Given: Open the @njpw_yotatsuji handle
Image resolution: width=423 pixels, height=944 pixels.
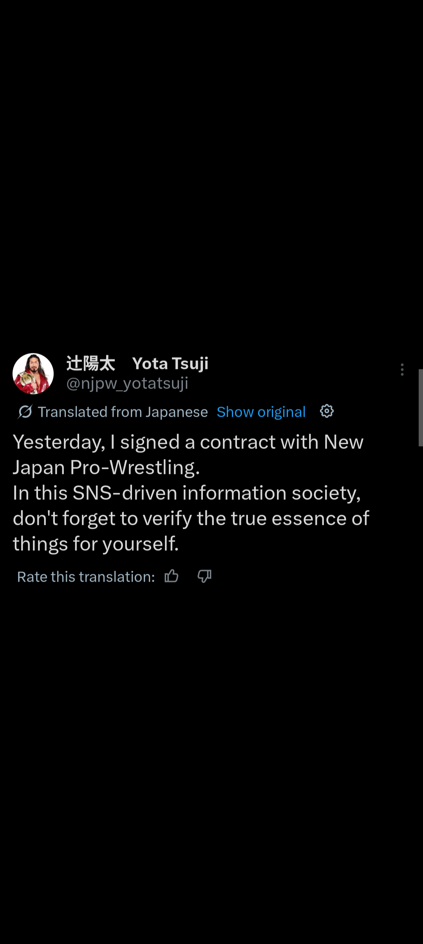Looking at the screenshot, I should tap(127, 383).
